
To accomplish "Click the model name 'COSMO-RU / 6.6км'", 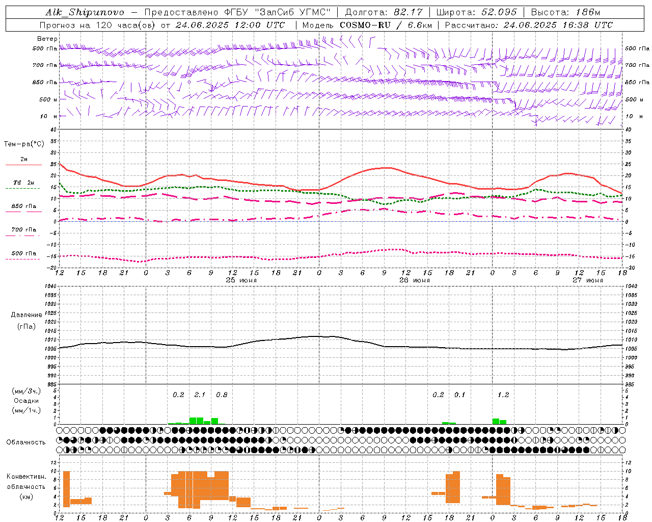I will click(x=386, y=25).
